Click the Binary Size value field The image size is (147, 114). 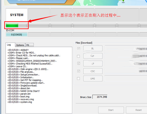pos(100,97)
